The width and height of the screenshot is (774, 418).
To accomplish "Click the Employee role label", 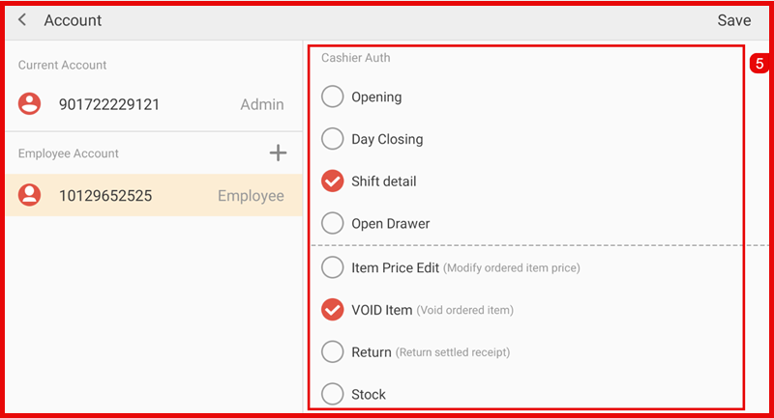I will 251,196.
